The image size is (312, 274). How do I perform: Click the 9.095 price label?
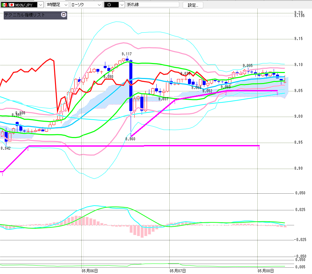(x=248, y=66)
